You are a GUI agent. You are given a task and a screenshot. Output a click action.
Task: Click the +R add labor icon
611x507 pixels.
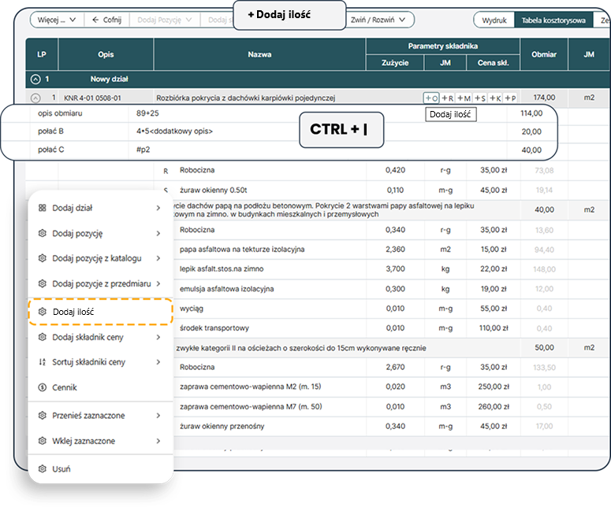(x=448, y=98)
